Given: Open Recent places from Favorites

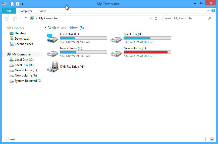Looking at the screenshot, I should tap(24, 44).
